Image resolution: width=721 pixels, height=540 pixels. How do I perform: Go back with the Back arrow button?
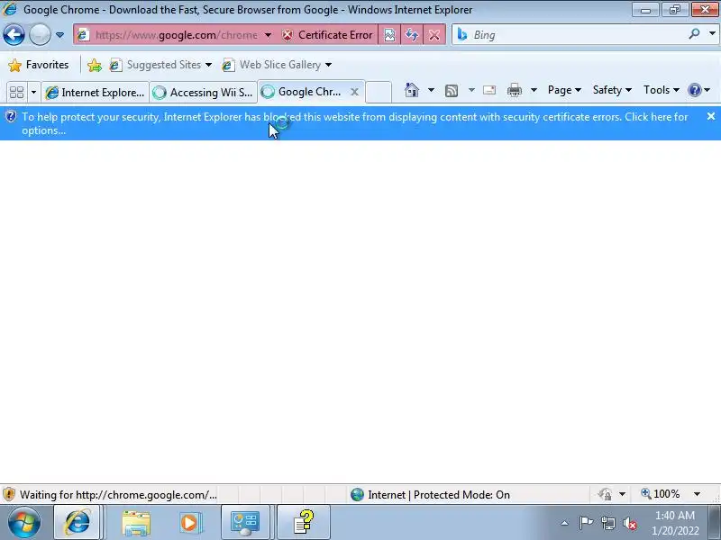14,35
